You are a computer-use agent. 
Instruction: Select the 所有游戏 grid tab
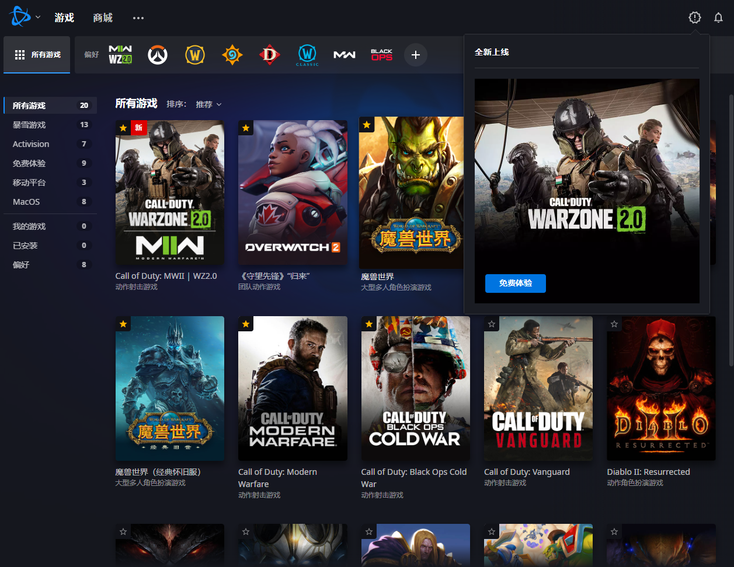37,55
